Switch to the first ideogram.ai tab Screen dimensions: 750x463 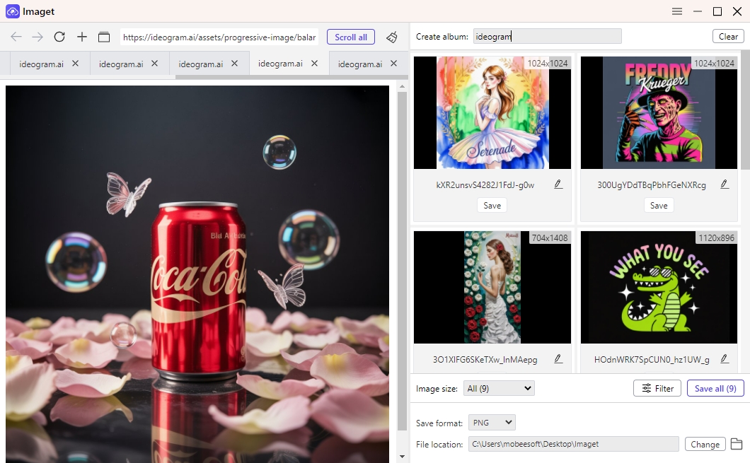(41, 64)
